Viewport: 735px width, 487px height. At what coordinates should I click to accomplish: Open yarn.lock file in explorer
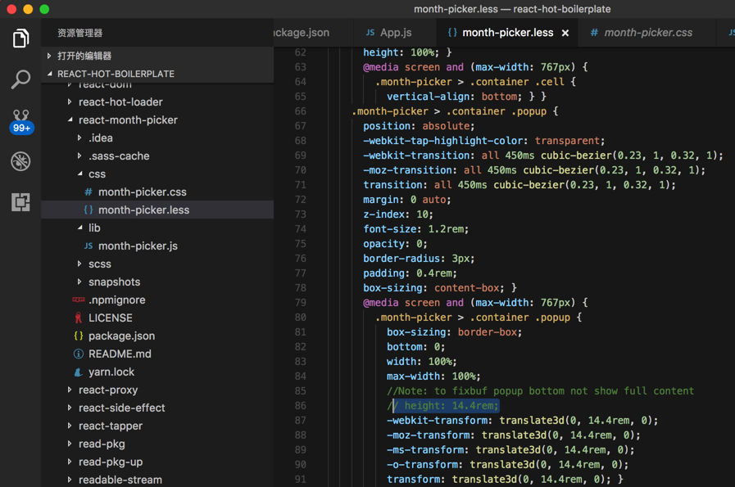click(111, 372)
